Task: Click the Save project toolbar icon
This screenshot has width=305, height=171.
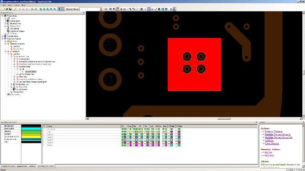Action: [10, 9]
